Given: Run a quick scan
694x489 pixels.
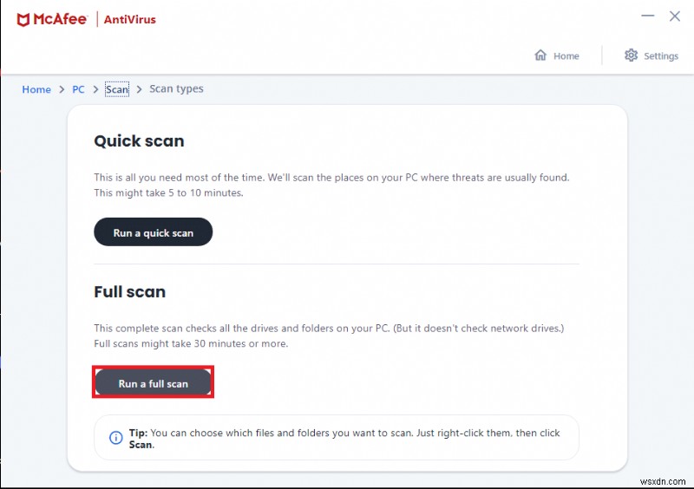Looking at the screenshot, I should pos(153,232).
